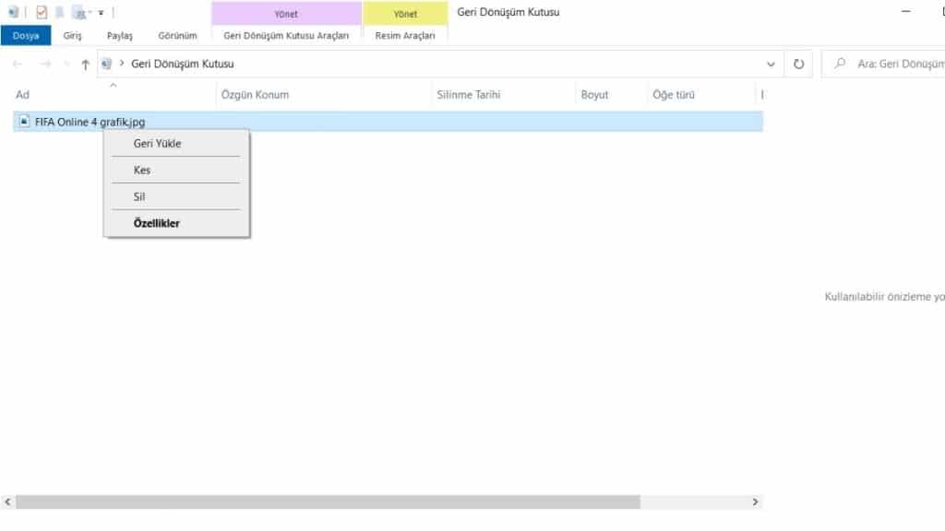The height and width of the screenshot is (531, 945).
Task: Click Geri Dönüşüm Kutusu address breadcrumb text
Action: pos(182,64)
